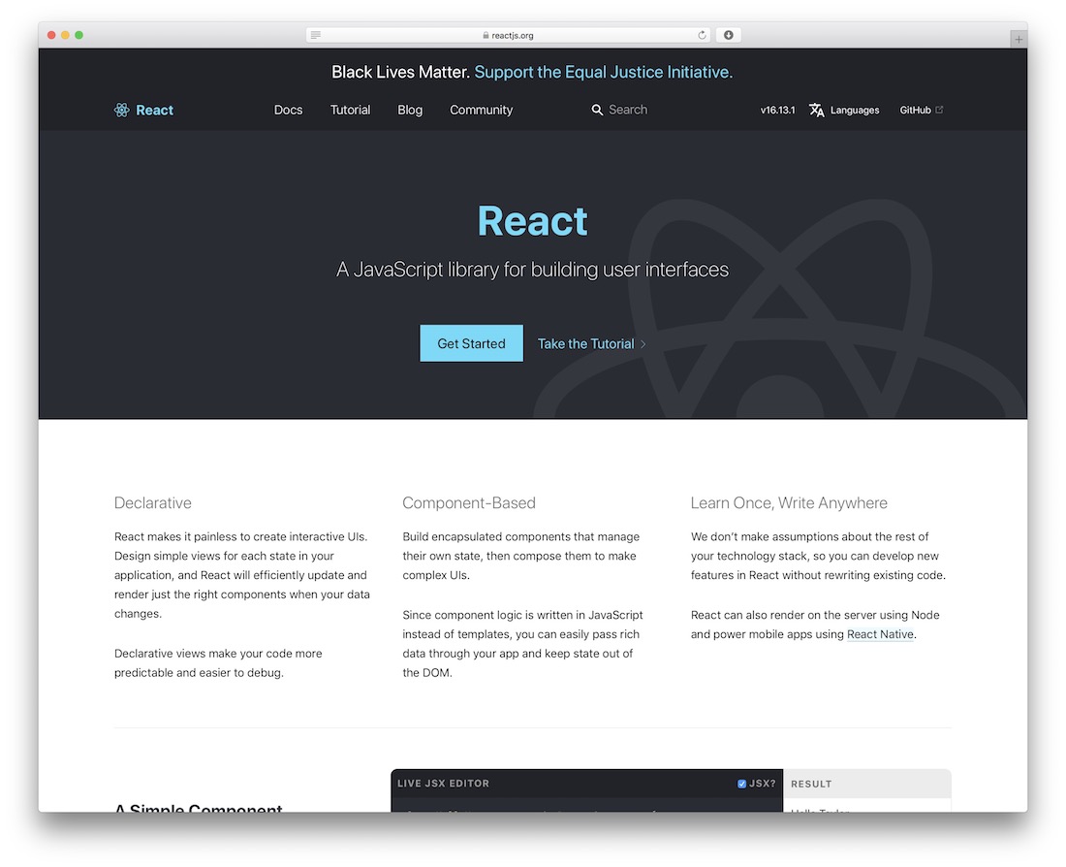This screenshot has height=867, width=1066.
Task: Click the Get Started button
Action: pos(471,343)
